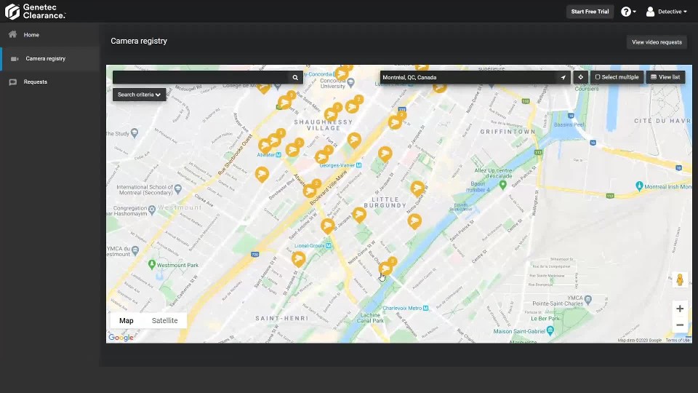The height and width of the screenshot is (393, 698).
Task: Open the Detective user menu
Action: tap(666, 12)
